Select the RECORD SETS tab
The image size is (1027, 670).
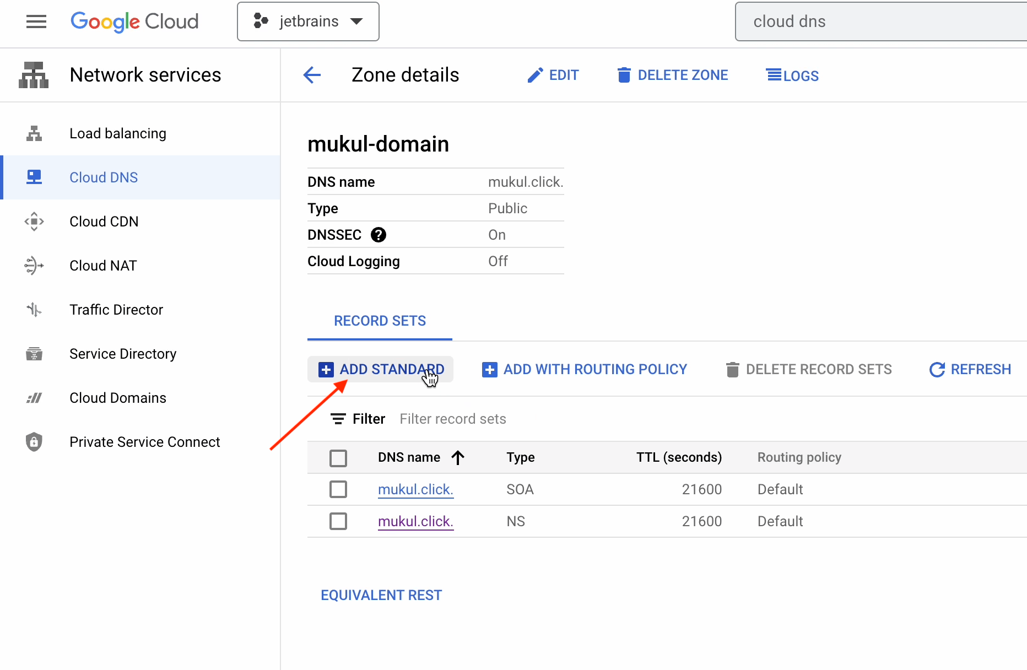click(380, 321)
